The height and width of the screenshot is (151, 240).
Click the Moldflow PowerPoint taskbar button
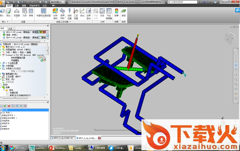pos(57,148)
